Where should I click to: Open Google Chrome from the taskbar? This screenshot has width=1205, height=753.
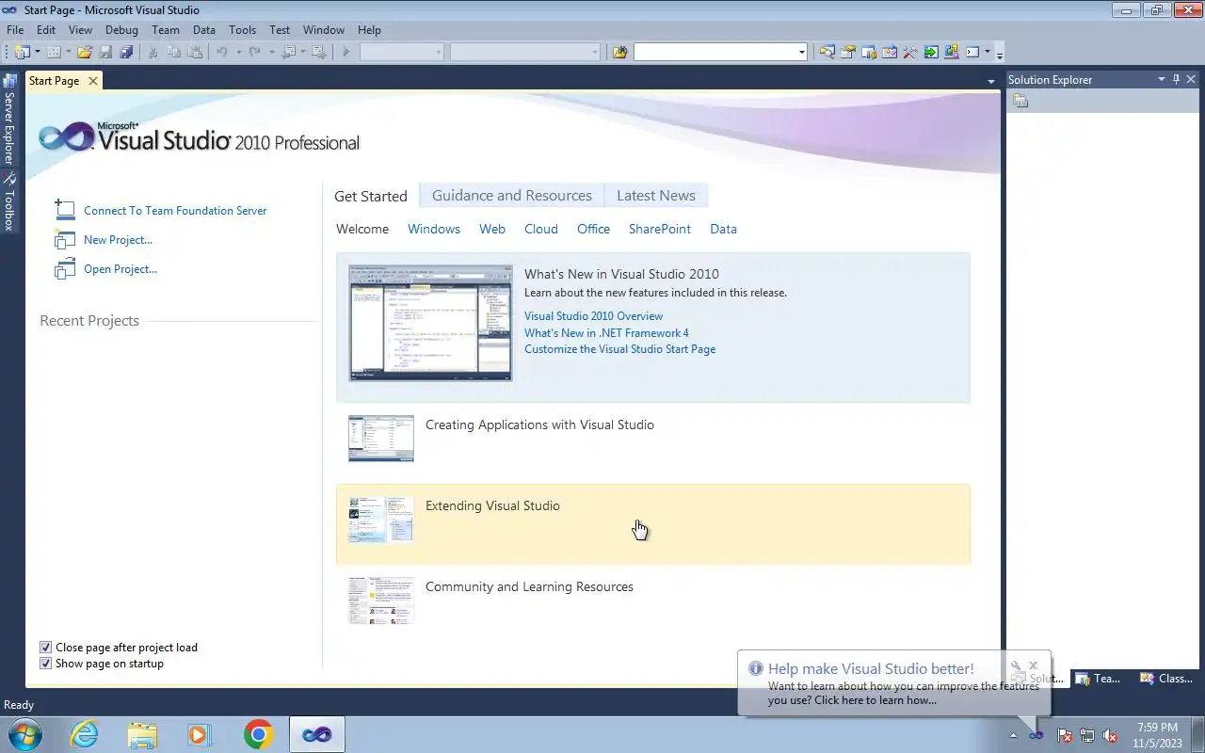pyautogui.click(x=258, y=734)
